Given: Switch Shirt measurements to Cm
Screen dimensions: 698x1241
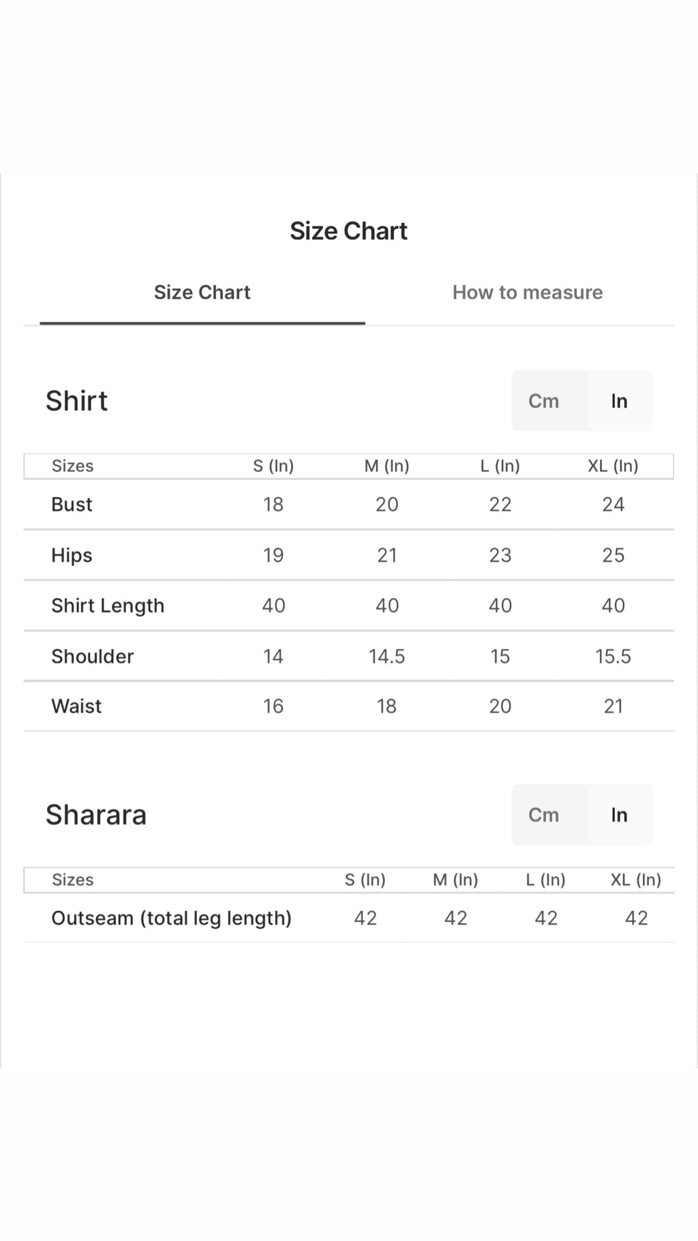Looking at the screenshot, I should point(543,401).
